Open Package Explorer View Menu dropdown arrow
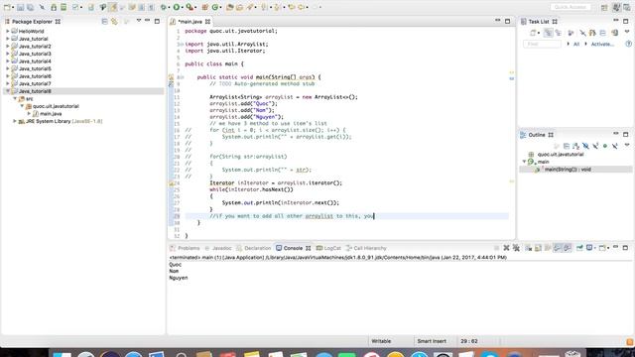Screen dimensions: 635x357 point(139,20)
